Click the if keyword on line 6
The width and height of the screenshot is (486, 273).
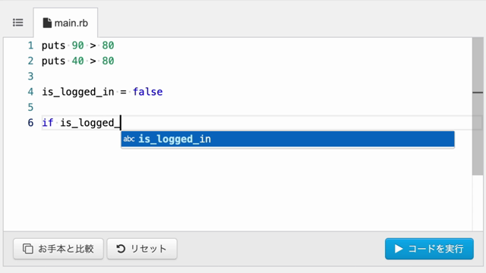coord(47,123)
